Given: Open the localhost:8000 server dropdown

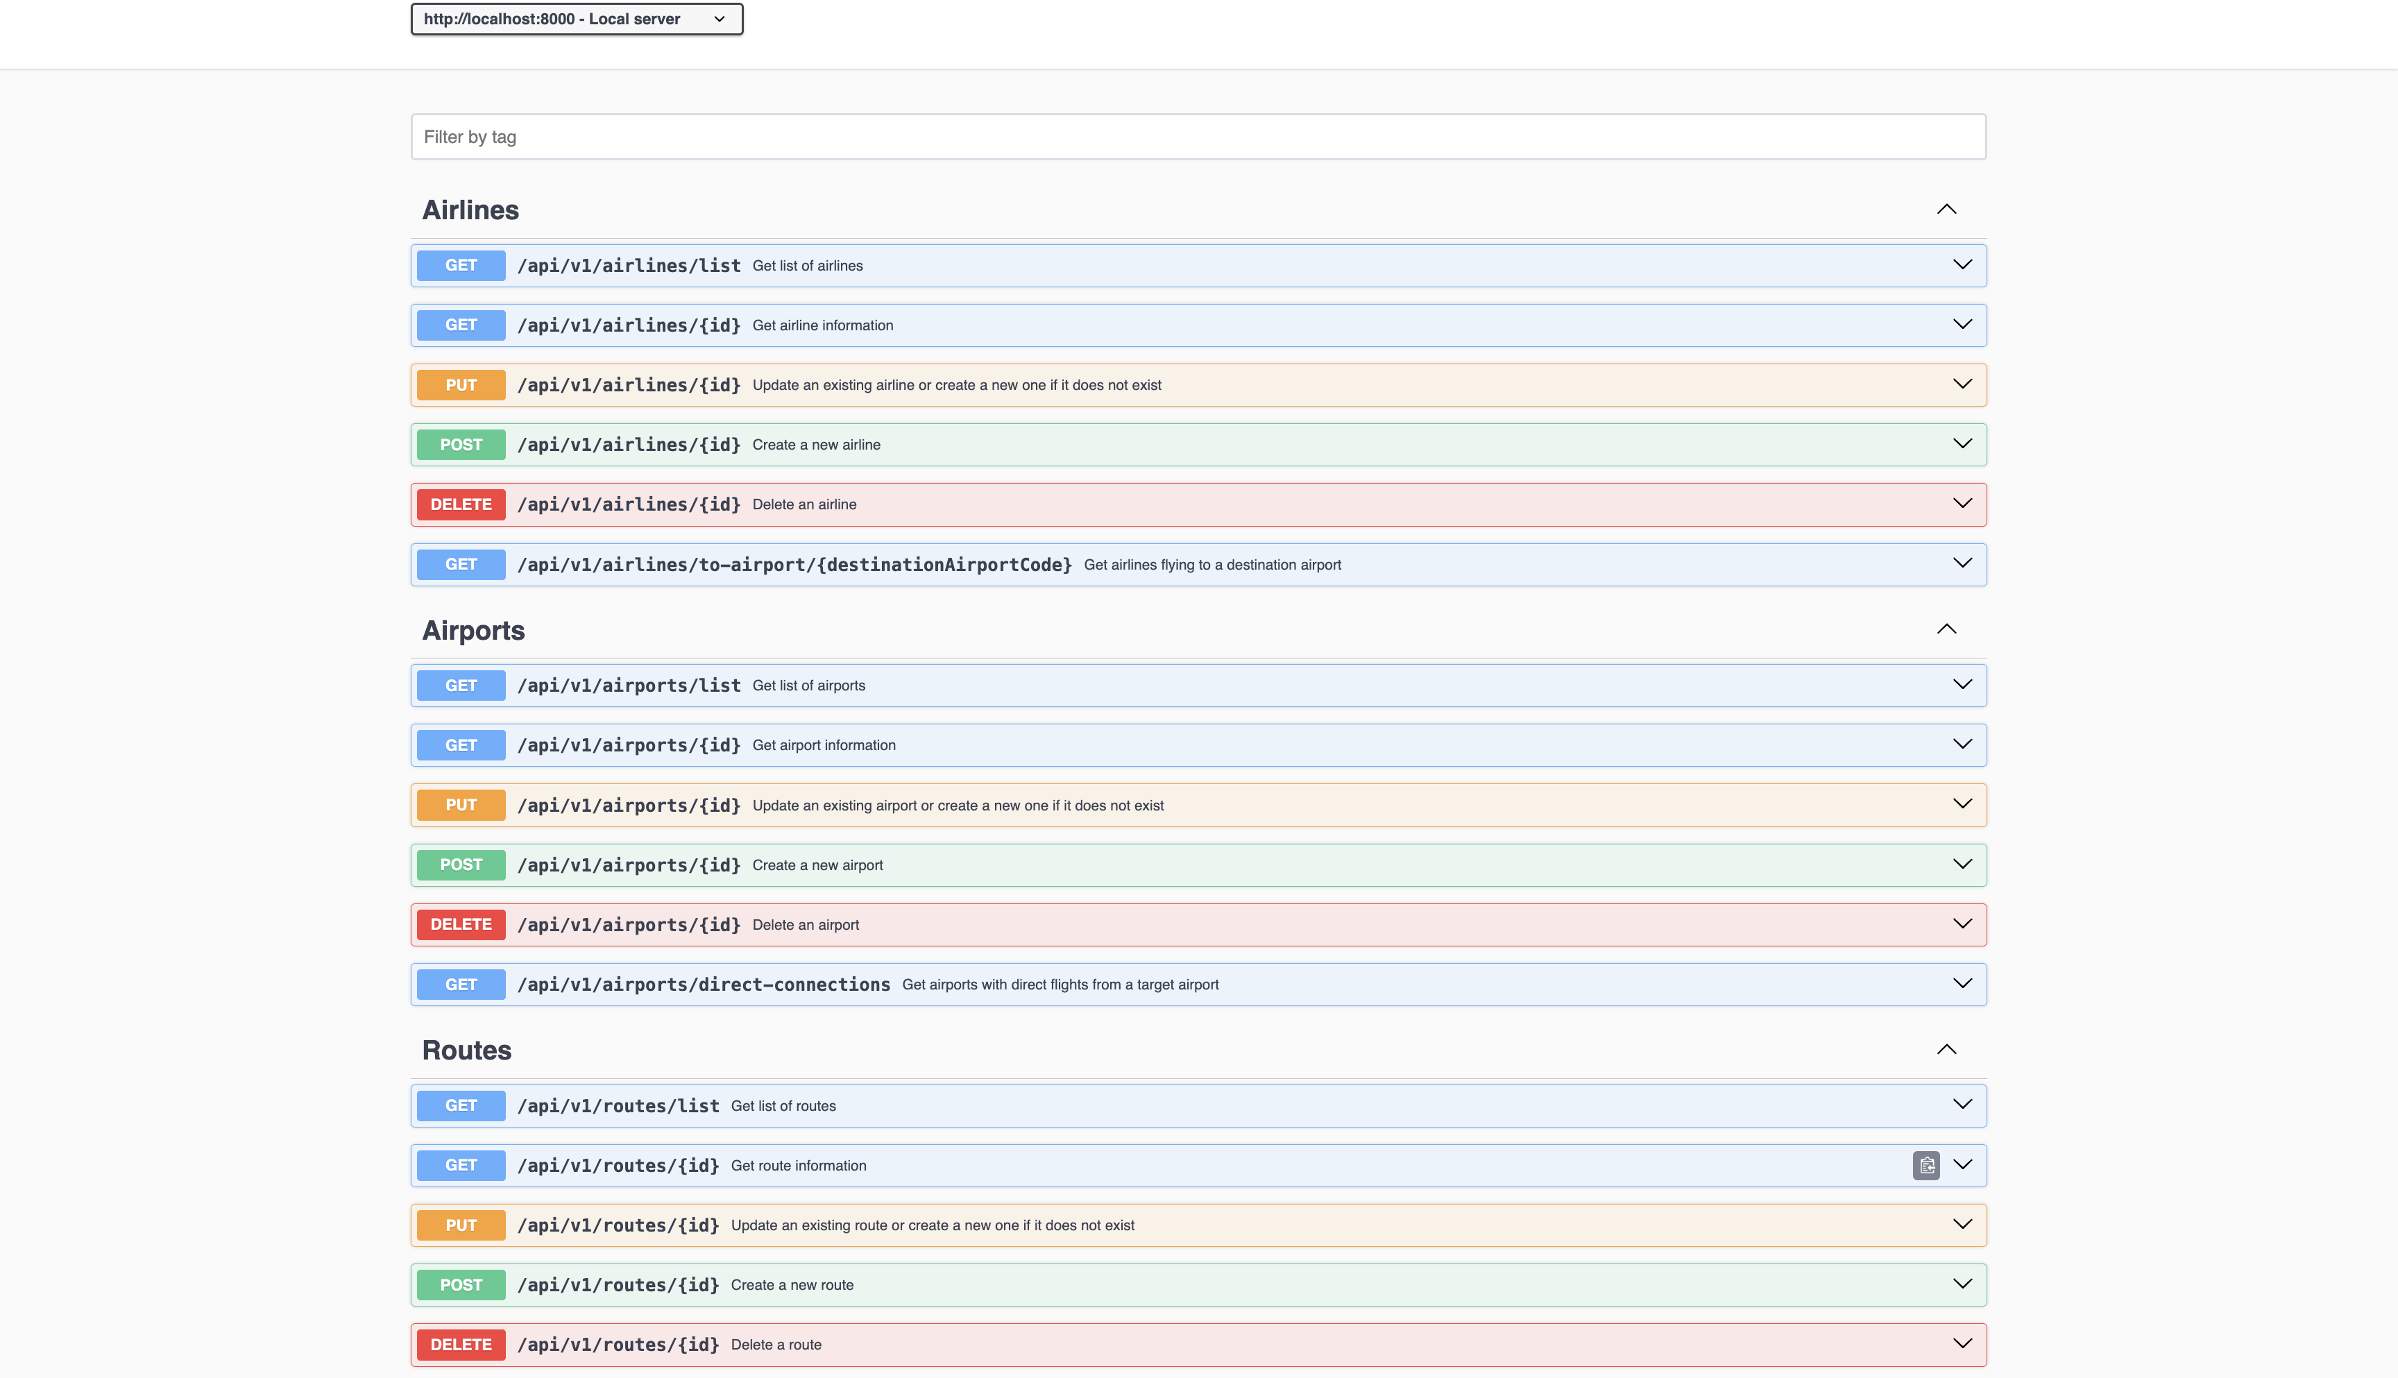Looking at the screenshot, I should tap(577, 19).
